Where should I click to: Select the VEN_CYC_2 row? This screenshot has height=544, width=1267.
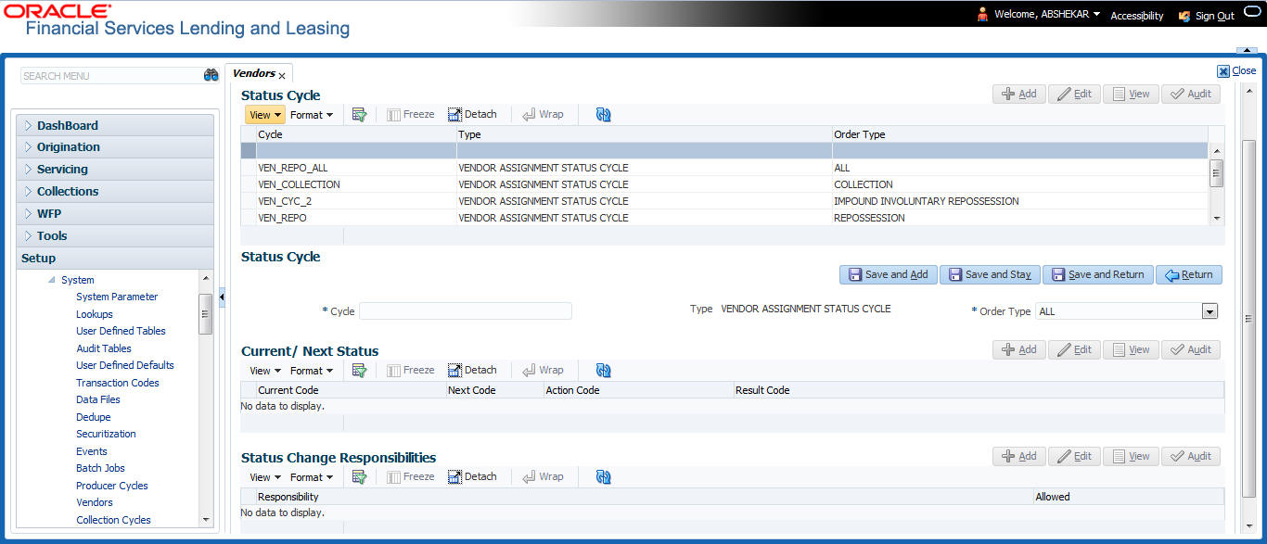723,201
